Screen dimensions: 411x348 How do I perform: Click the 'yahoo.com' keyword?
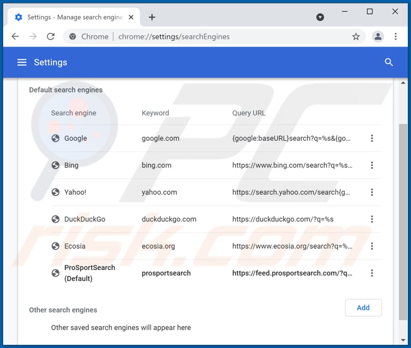click(x=159, y=192)
